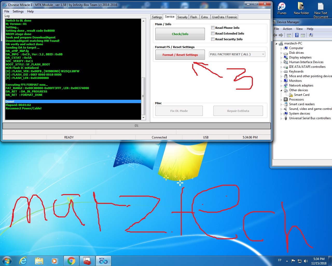Switch to MTK Infinity taskbar icon

(x=103, y=261)
